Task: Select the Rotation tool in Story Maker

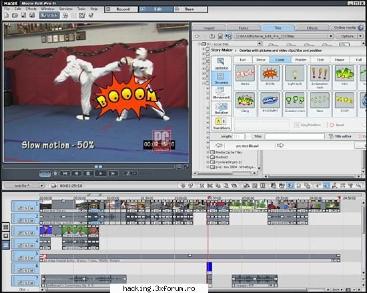Action: (x=221, y=108)
